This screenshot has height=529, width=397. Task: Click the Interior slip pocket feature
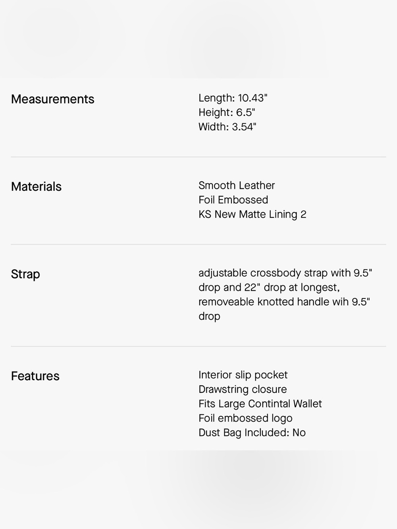pos(243,375)
